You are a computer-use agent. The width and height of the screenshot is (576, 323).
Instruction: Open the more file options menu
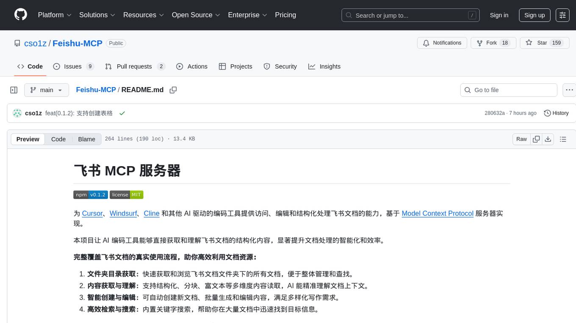[x=569, y=90]
